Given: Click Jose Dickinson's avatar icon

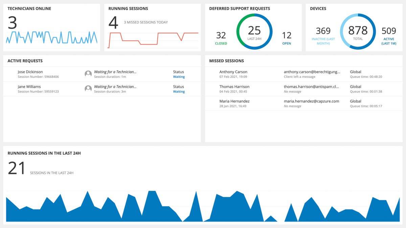Looking at the screenshot, I should [x=88, y=74].
